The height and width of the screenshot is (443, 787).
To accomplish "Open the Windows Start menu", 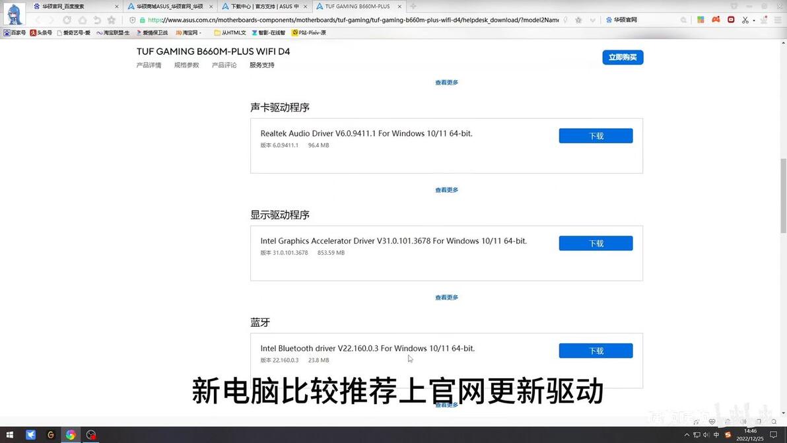I will pyautogui.click(x=9, y=435).
